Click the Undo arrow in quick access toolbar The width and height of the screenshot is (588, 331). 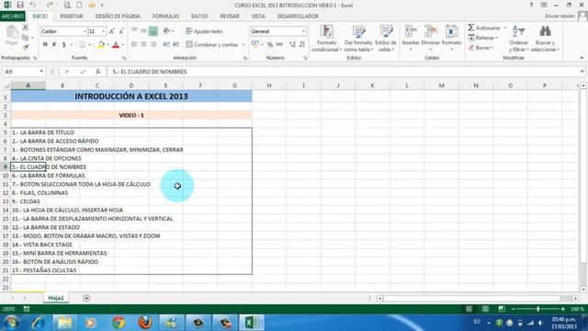(33, 5)
